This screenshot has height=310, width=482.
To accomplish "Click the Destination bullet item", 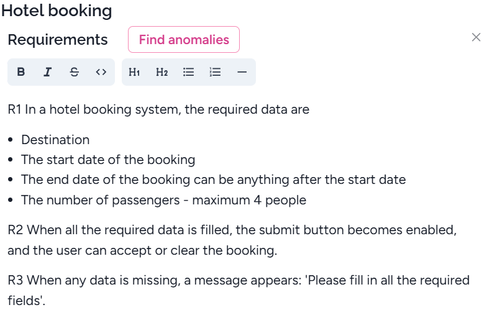I will point(55,140).
